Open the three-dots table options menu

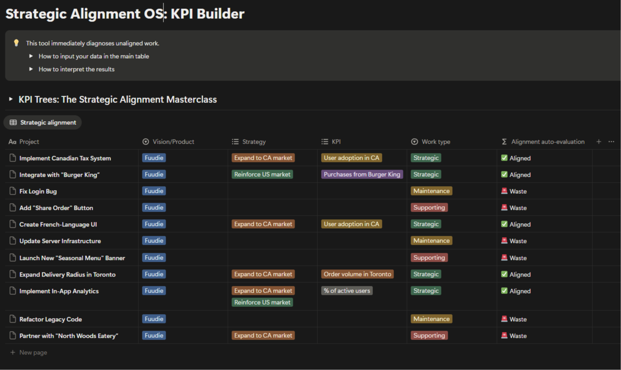point(611,142)
